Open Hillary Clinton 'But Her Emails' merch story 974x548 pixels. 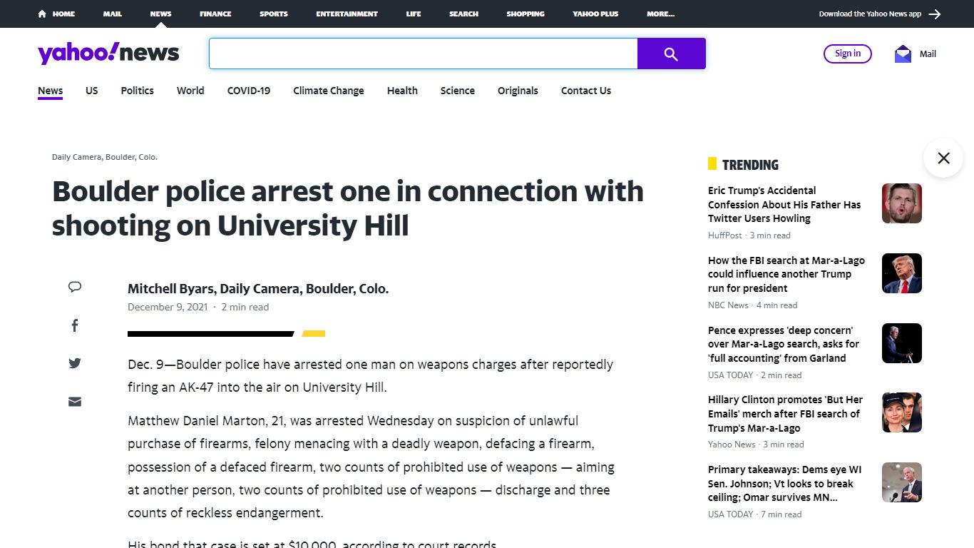(785, 414)
